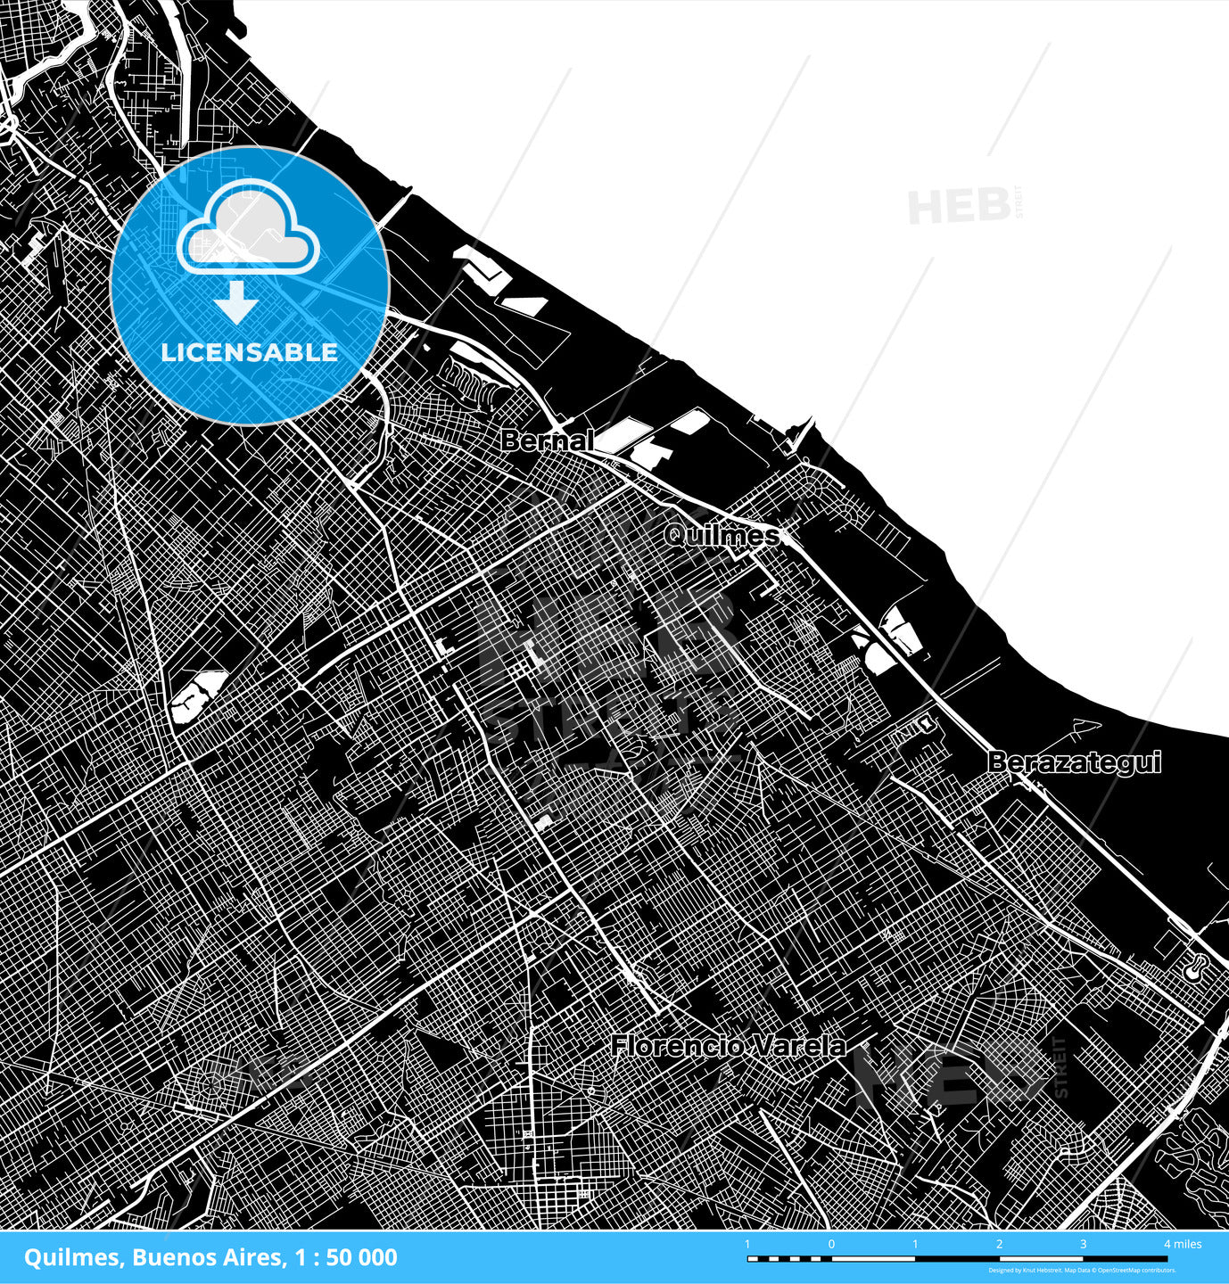Select the Bernal label on the map
Screen dimensions: 1229x1284
pyautogui.click(x=547, y=440)
